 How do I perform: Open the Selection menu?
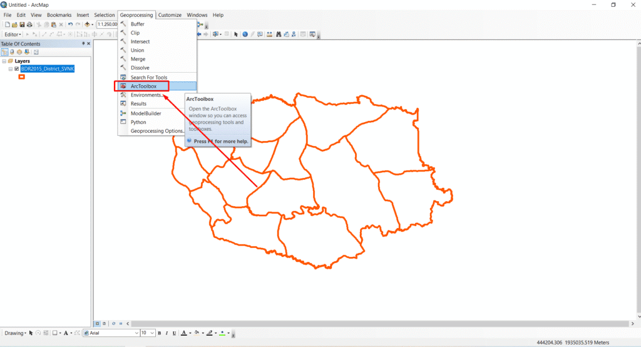[x=105, y=15]
